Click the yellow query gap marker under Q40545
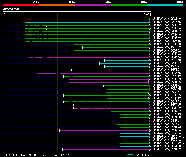The height and width of the screenshot is (157, 186). point(33,42)
